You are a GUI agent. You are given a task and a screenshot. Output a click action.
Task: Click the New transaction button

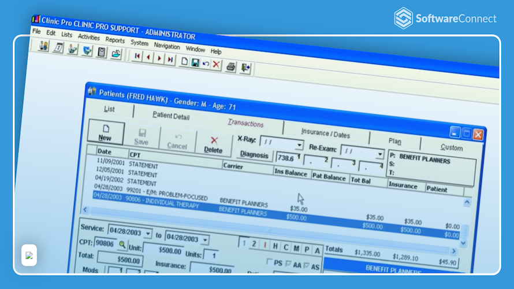106,132
